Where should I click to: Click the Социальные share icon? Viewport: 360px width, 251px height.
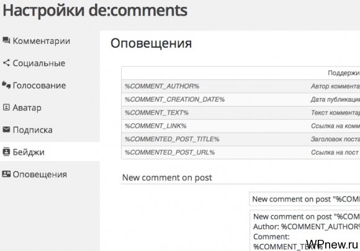click(x=6, y=63)
